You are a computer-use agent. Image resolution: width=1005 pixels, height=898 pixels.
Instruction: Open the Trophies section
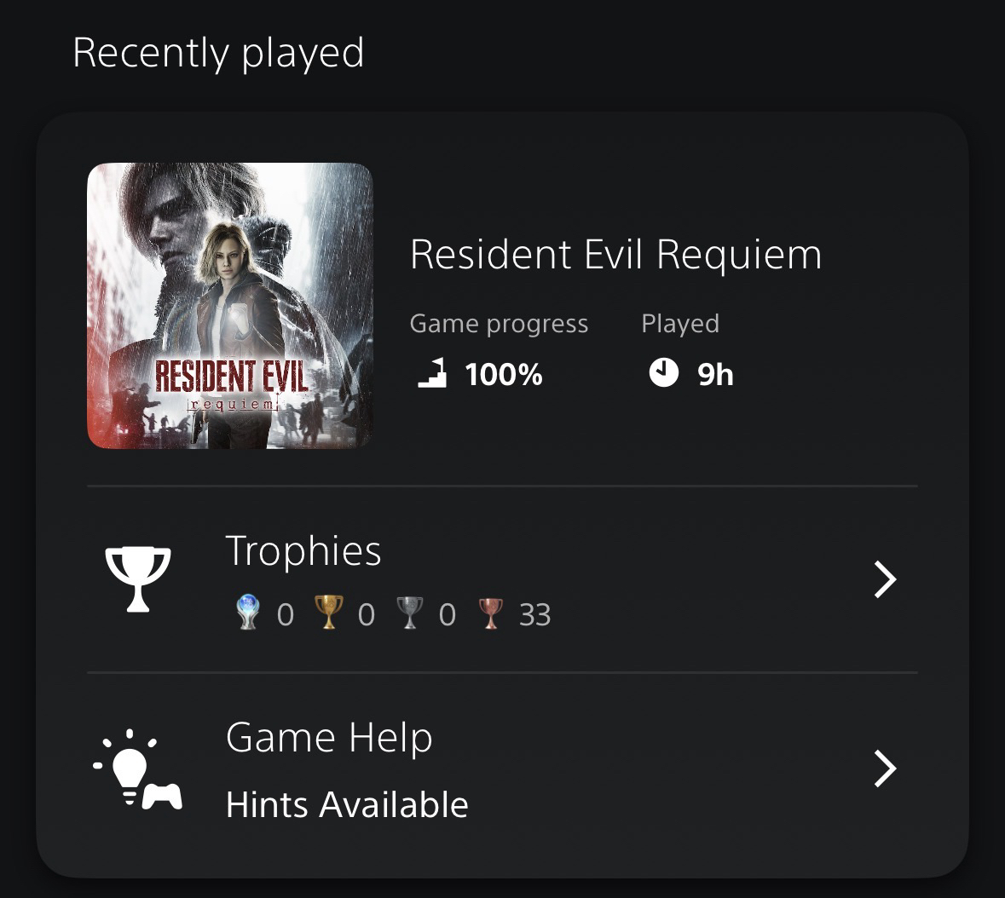(x=503, y=579)
